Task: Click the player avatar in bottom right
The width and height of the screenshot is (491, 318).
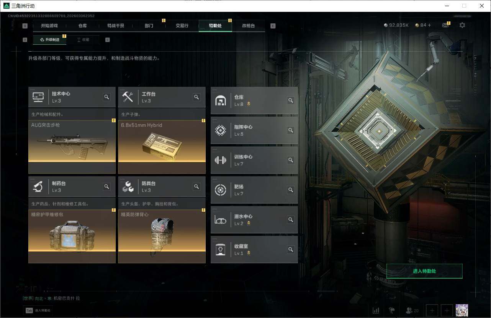Action: pos(462,310)
